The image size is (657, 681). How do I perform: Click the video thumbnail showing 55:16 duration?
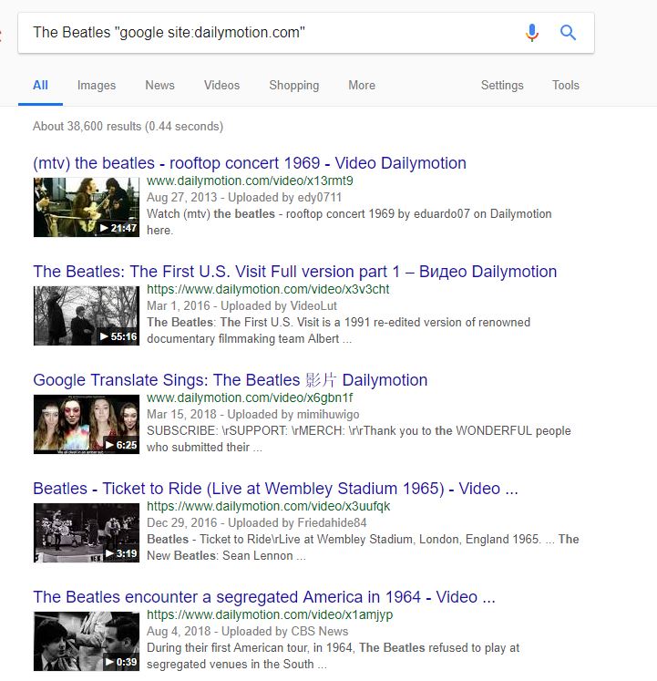[x=86, y=315]
